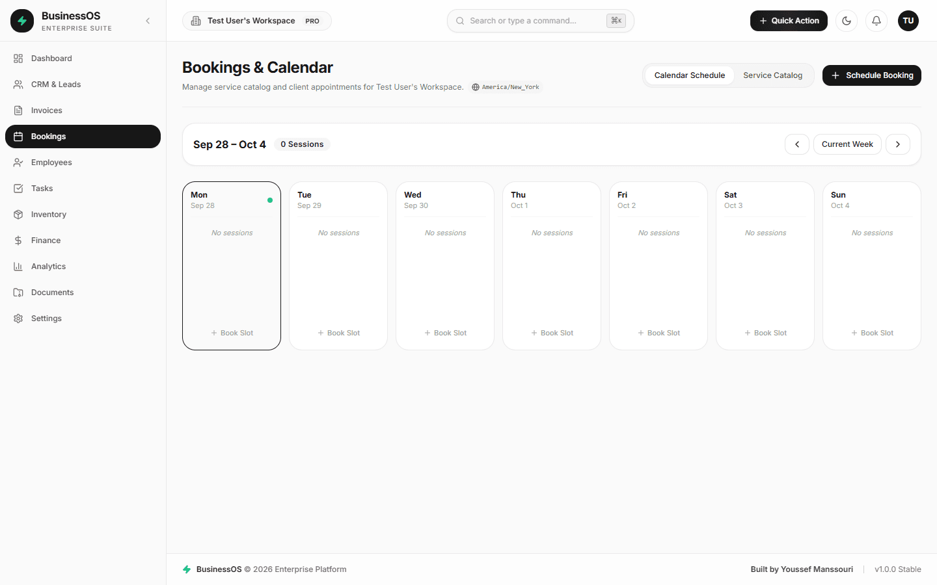This screenshot has width=937, height=585.
Task: Go to the Tasks page
Action: [x=83, y=188]
